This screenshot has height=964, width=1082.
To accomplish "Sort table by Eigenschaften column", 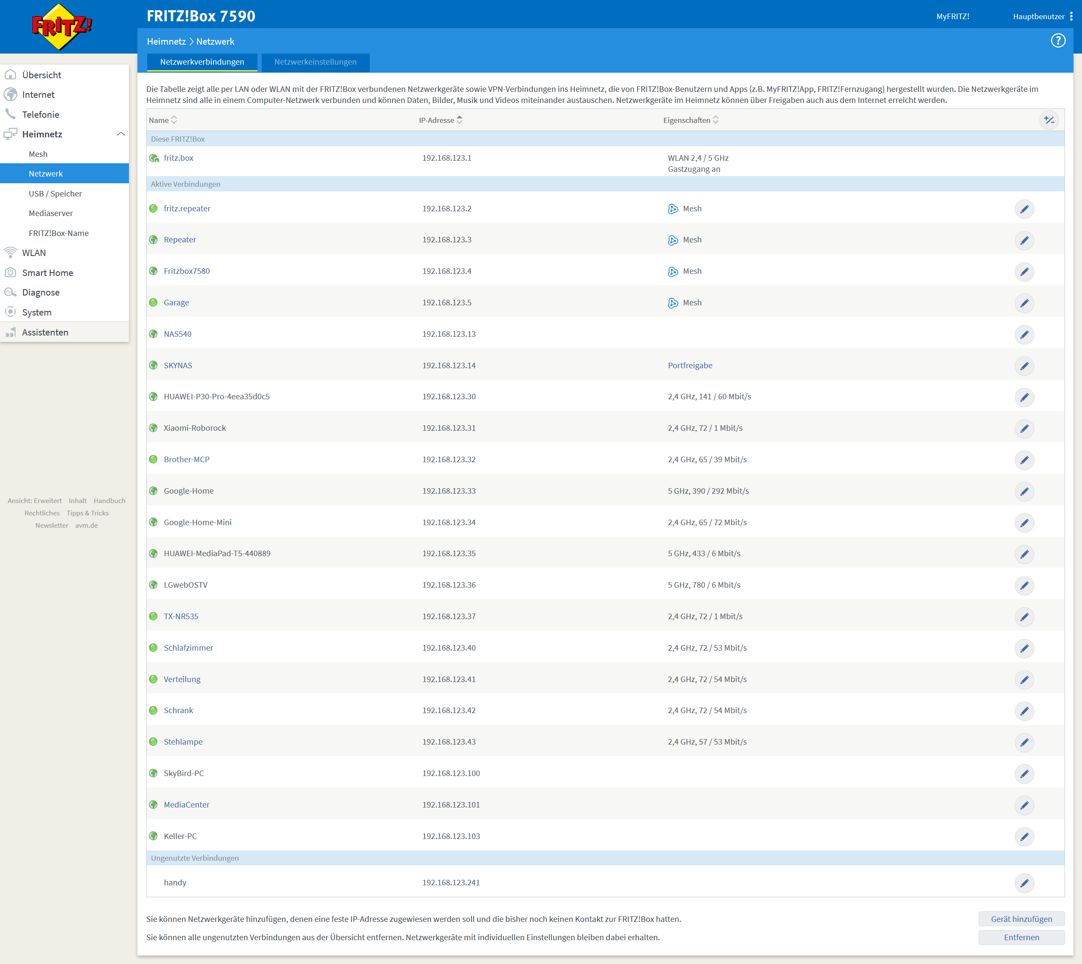I will (691, 120).
